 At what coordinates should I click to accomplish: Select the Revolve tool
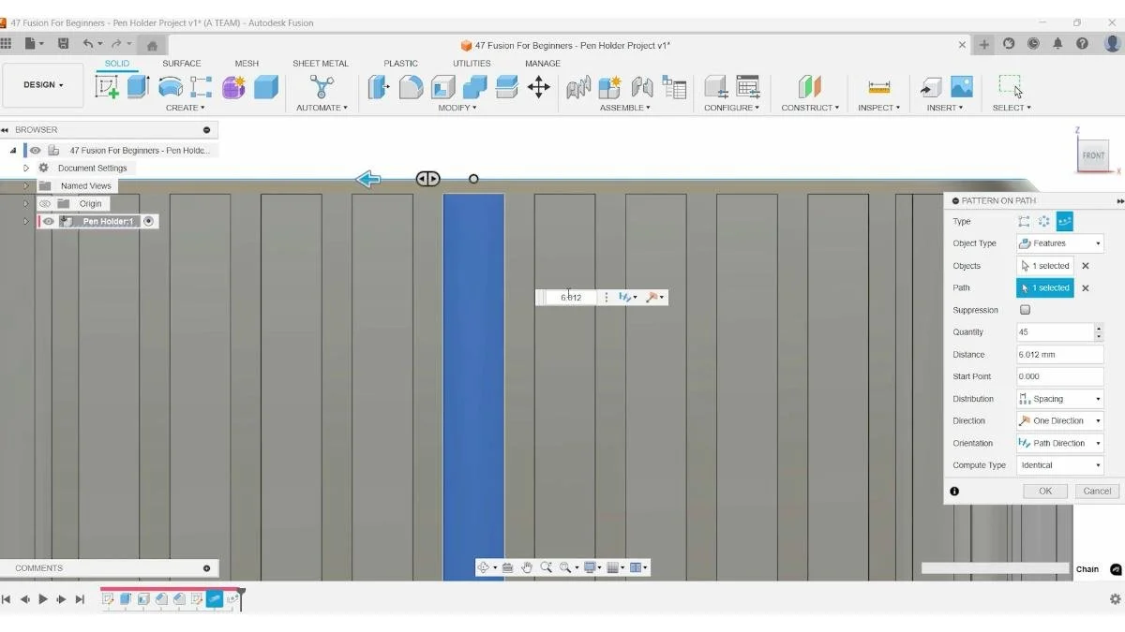point(171,87)
